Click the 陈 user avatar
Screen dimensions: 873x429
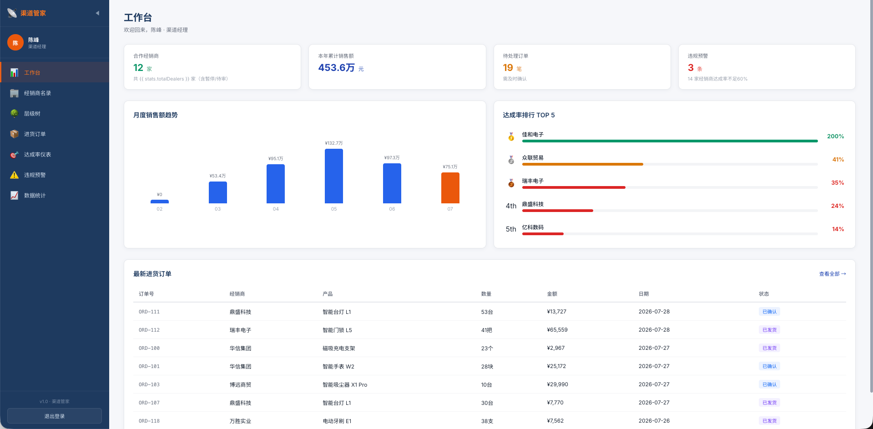[x=15, y=43]
